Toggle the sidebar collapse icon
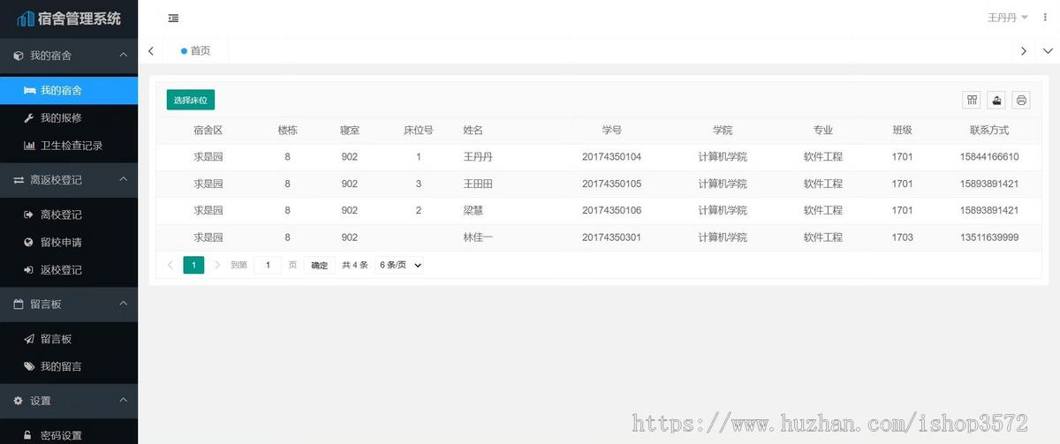This screenshot has height=444, width=1060. pyautogui.click(x=173, y=18)
